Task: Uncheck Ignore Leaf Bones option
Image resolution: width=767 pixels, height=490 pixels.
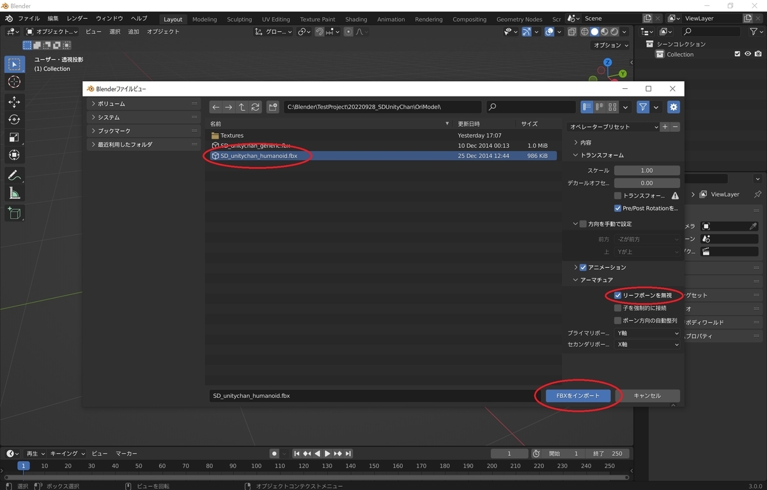Action: [617, 296]
